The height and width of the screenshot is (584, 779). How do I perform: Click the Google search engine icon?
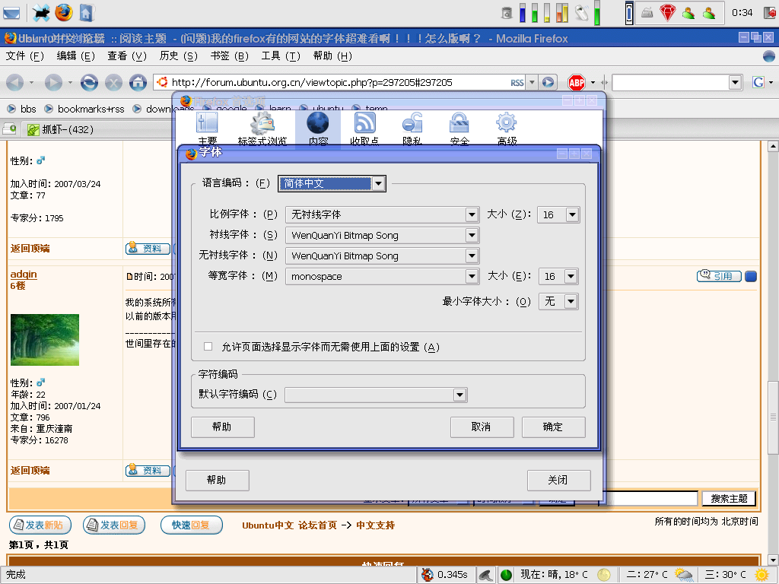pos(758,82)
